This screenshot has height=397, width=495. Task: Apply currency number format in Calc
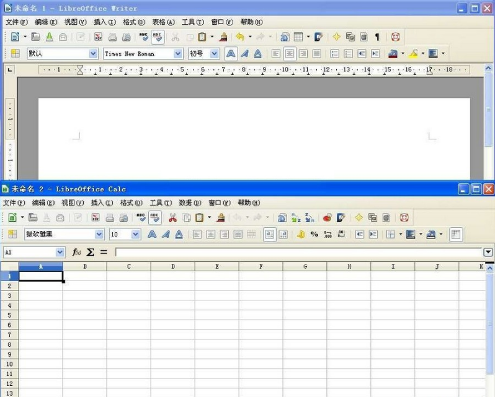(x=301, y=234)
